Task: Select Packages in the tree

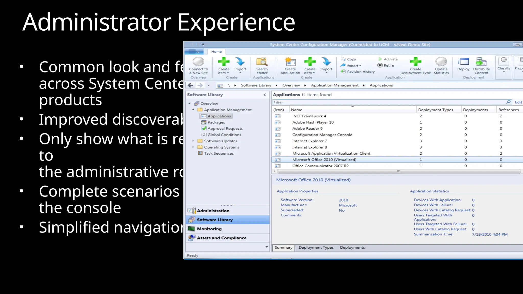Action: [x=213, y=122]
